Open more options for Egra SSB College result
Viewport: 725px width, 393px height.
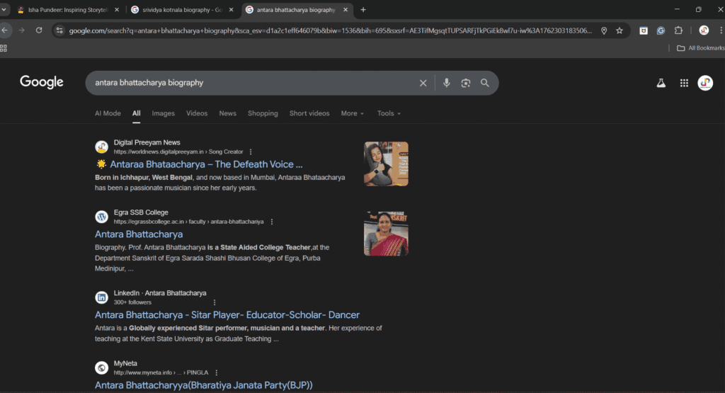(x=272, y=222)
